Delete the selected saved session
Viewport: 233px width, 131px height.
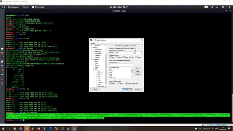tap(138, 75)
